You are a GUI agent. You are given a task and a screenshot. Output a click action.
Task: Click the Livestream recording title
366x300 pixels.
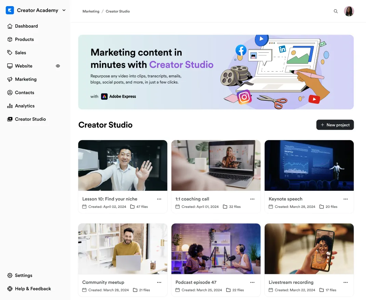[x=291, y=283]
